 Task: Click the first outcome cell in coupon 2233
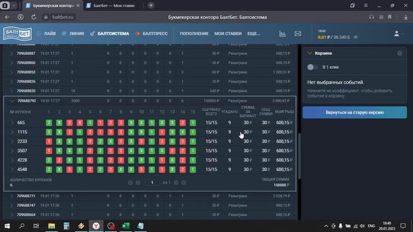(49, 142)
